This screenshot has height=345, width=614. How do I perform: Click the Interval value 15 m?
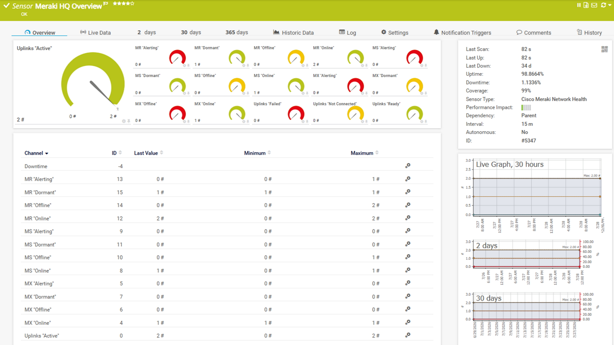tap(527, 124)
